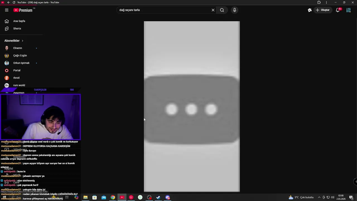Open WhatsApp from the taskbar
This screenshot has width=357, height=201.
[140, 197]
